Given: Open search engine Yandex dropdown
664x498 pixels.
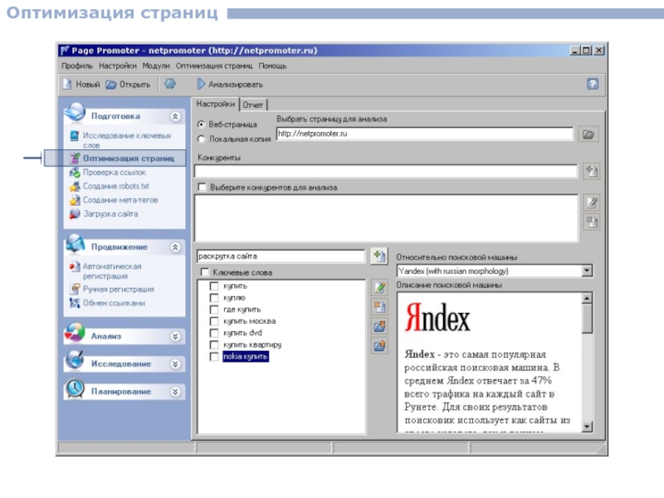Looking at the screenshot, I should coord(587,271).
